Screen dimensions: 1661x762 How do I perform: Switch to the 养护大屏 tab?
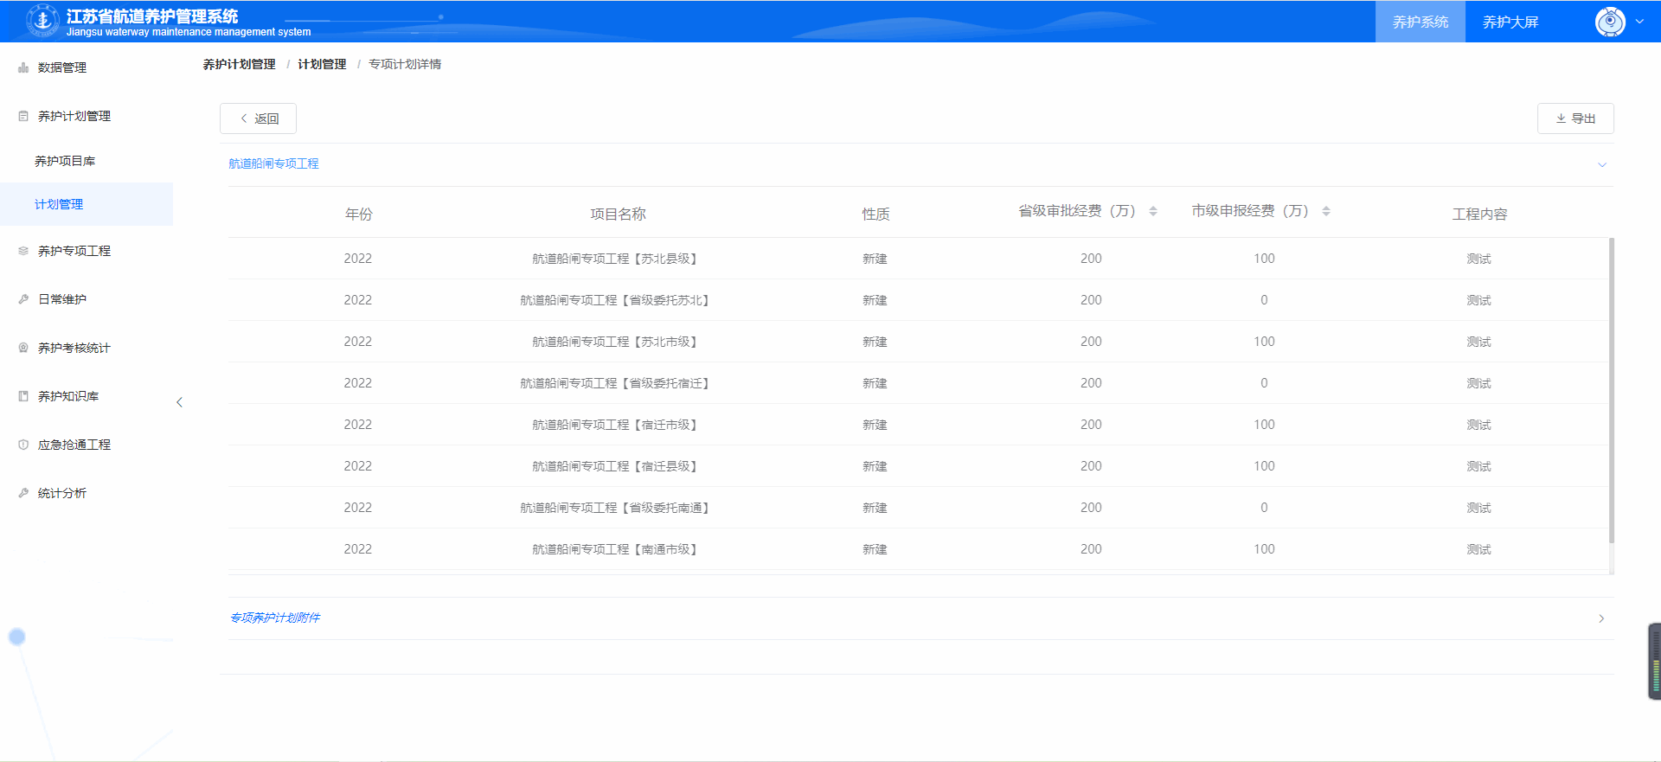1510,22
